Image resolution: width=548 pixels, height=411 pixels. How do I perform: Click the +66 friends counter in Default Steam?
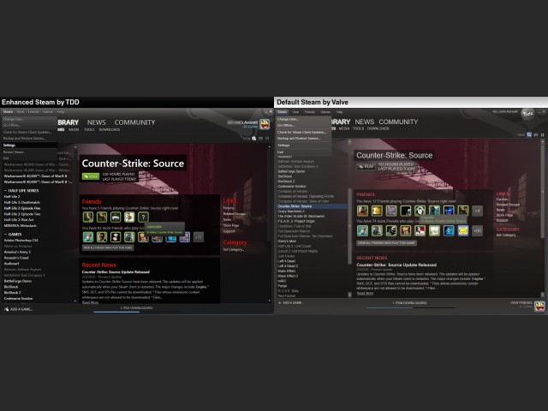(478, 230)
